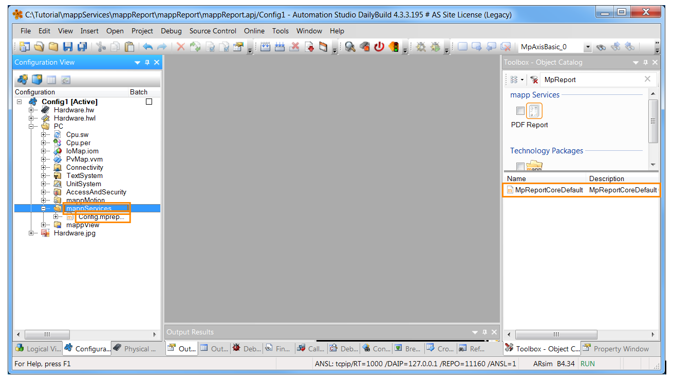
Task: Open the Find results tab
Action: coord(277,349)
